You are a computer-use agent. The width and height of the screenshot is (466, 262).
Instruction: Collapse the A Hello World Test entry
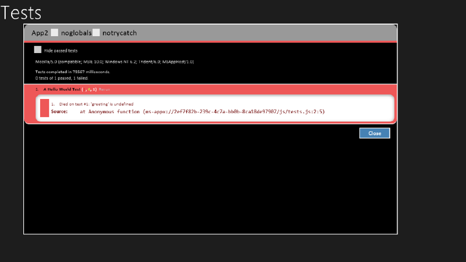click(62, 89)
